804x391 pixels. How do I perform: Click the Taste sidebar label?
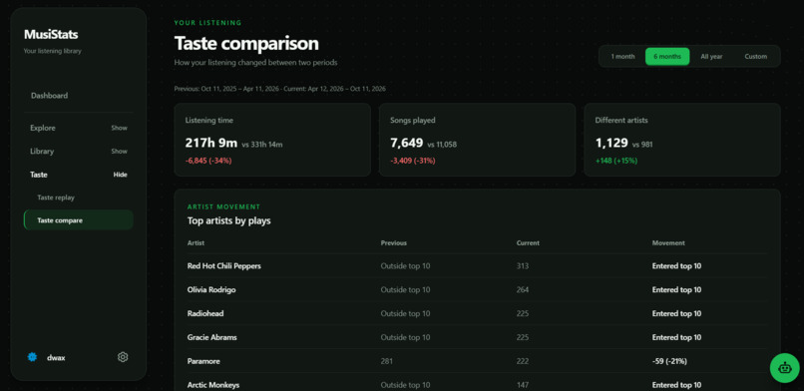click(x=39, y=175)
